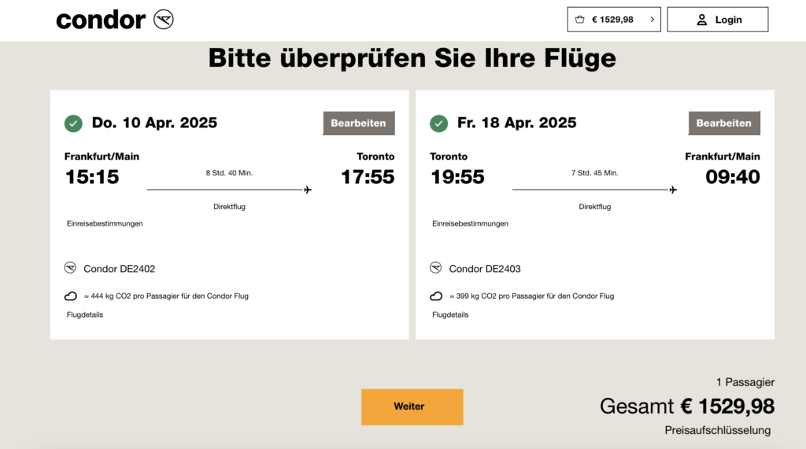Image resolution: width=806 pixels, height=449 pixels.
Task: Click the € 1529,98 cart total in the header
Action: [612, 20]
